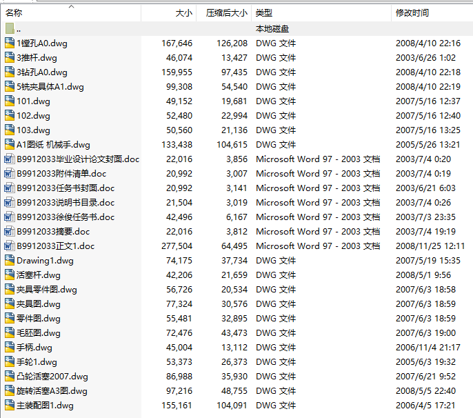Select the 夹具零件图.dwg file icon
Screen dimensions: 473x418
[10, 290]
